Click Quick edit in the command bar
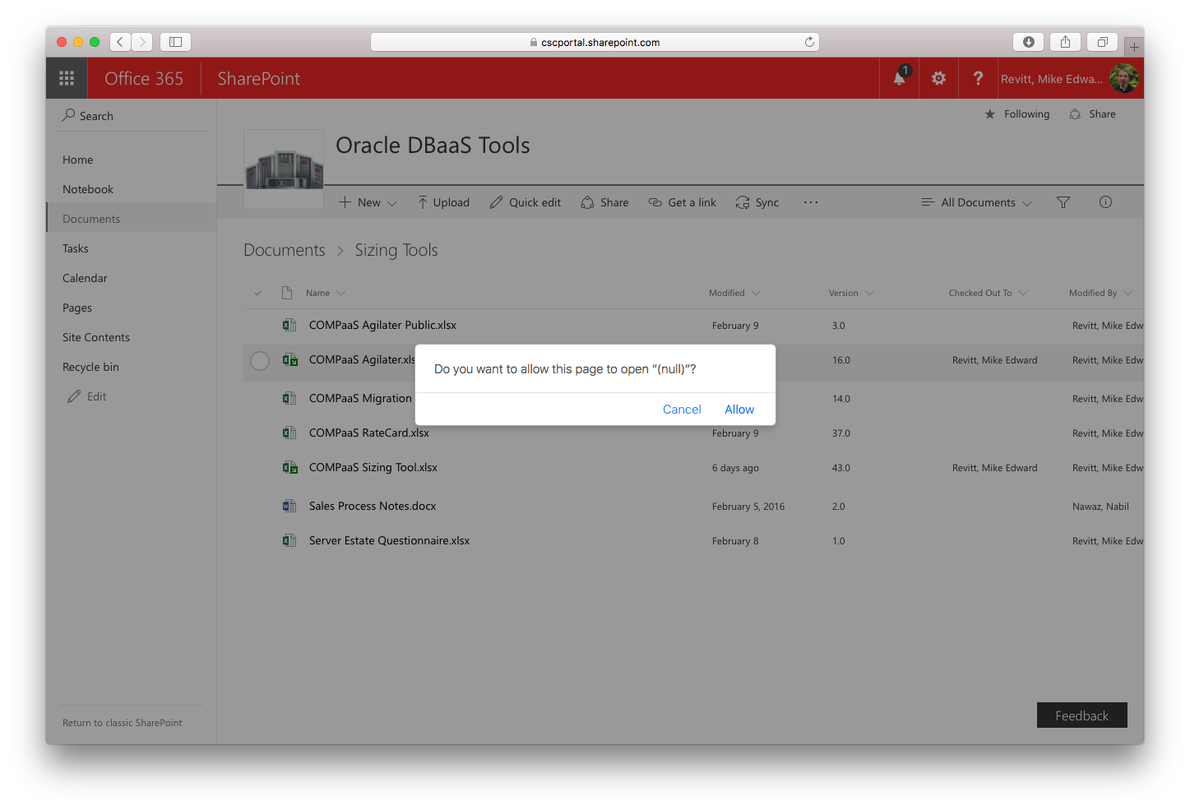 click(x=526, y=202)
